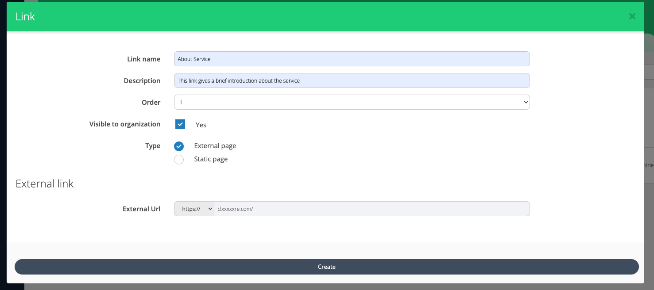Click the Description field label

pyautogui.click(x=142, y=81)
